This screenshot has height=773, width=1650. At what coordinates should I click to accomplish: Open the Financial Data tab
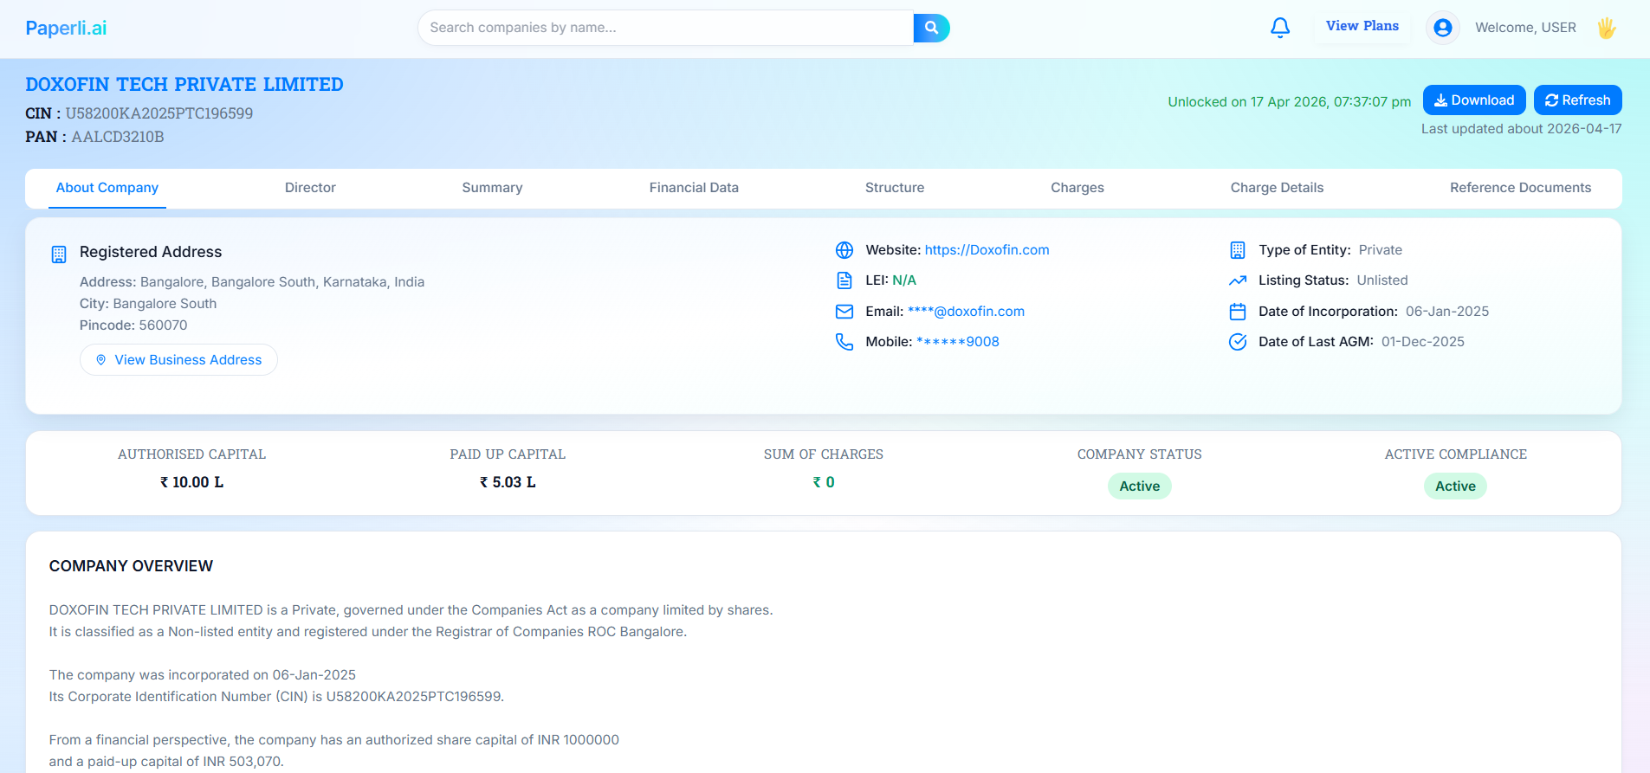click(x=694, y=188)
